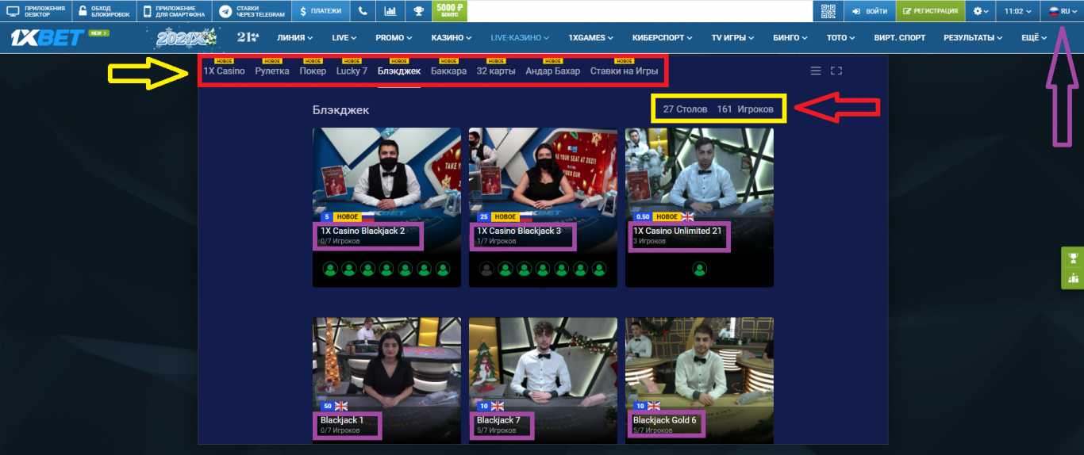The image size is (1084, 455).
Task: Click the 'Блэкджек' section heading
Action: (340, 110)
